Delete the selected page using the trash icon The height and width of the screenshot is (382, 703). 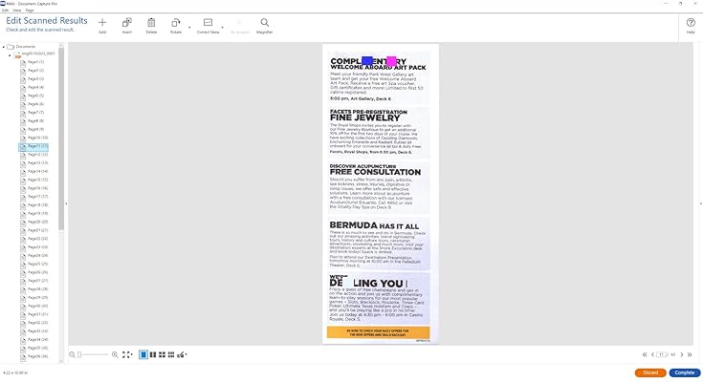tap(151, 22)
